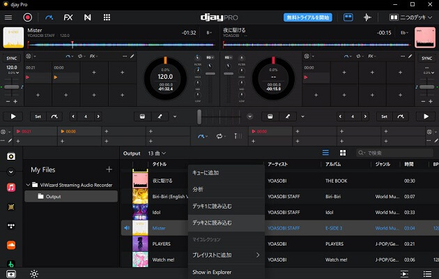Play deck 1

coord(13,116)
